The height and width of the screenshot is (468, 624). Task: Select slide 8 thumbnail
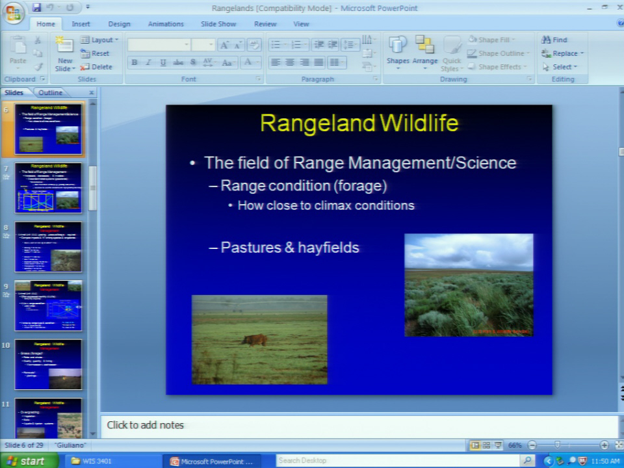[48, 247]
